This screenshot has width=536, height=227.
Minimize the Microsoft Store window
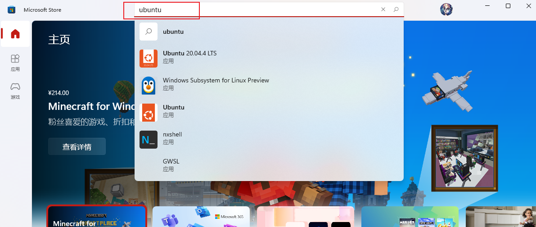487,6
